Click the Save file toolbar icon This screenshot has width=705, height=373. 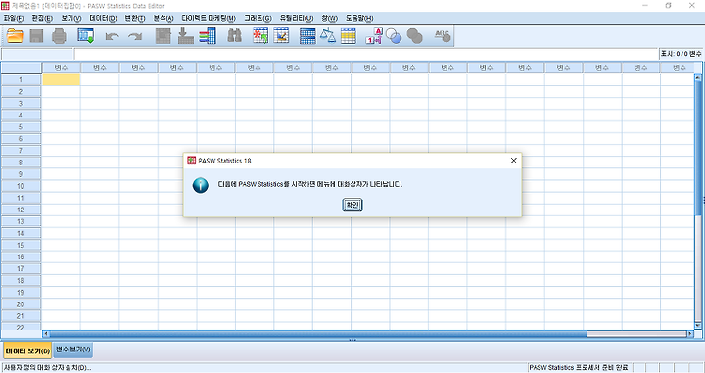(36, 36)
